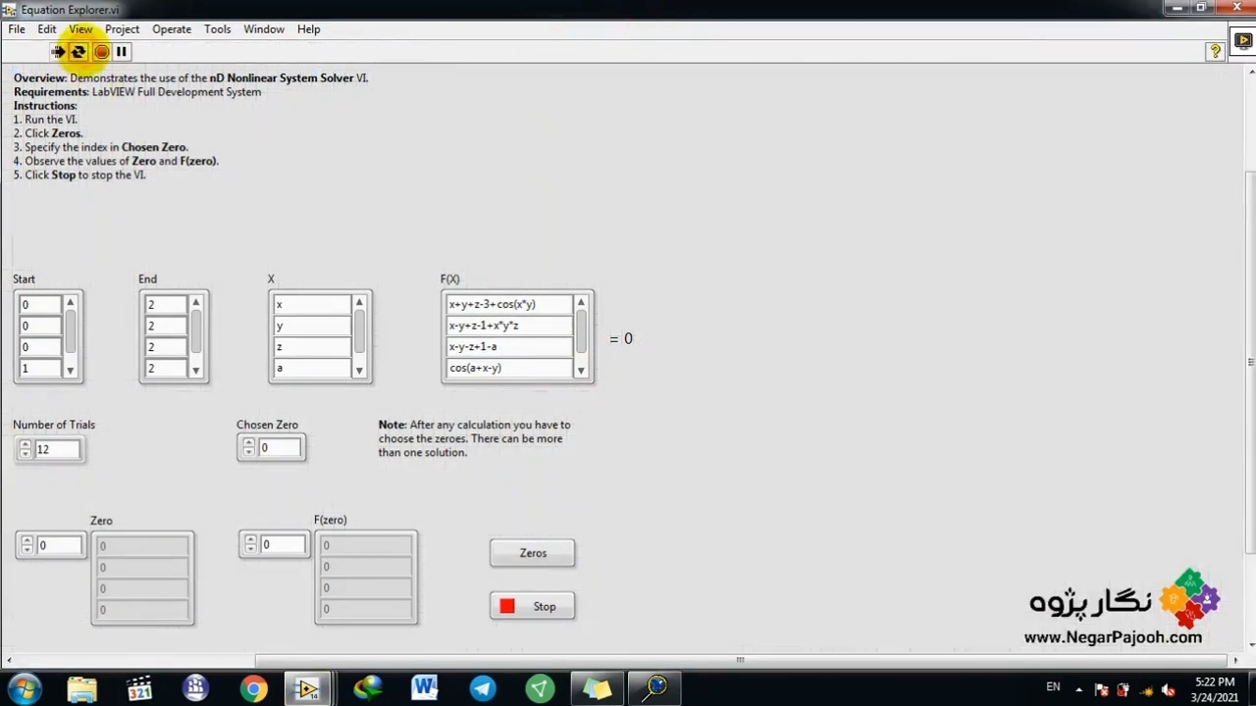Open Microsoft Word from the taskbar
This screenshot has width=1256, height=706.
(x=424, y=688)
